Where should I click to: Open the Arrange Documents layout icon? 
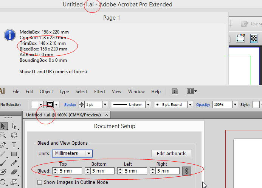pos(192,91)
